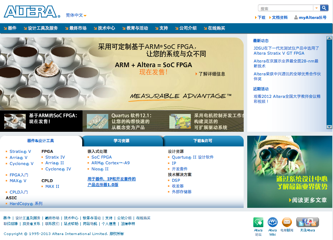The width and height of the screenshot is (333, 240).
Task: Click the Arria V link
Action: click(x=19, y=157)
